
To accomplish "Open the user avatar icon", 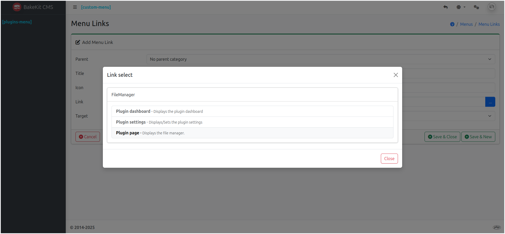I will pyautogui.click(x=492, y=7).
